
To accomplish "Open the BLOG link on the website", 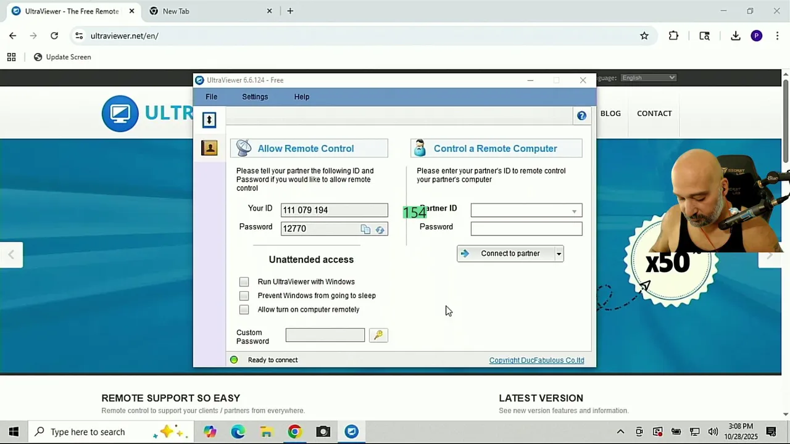I will 610,113.
